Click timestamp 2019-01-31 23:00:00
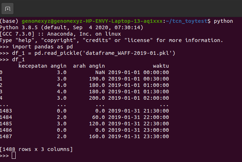242x162 pixels. point(138,130)
